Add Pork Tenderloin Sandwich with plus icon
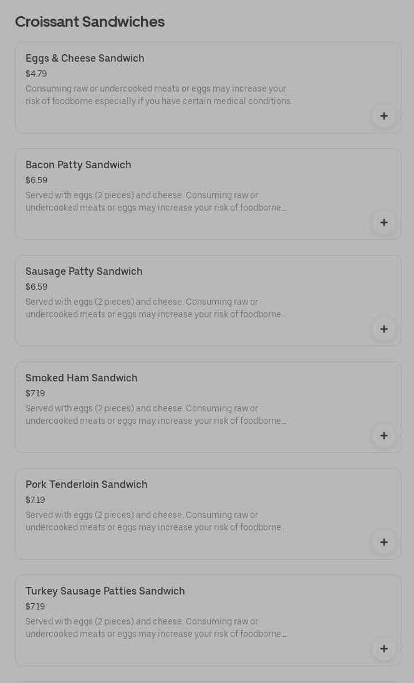414x683 pixels. coord(384,542)
